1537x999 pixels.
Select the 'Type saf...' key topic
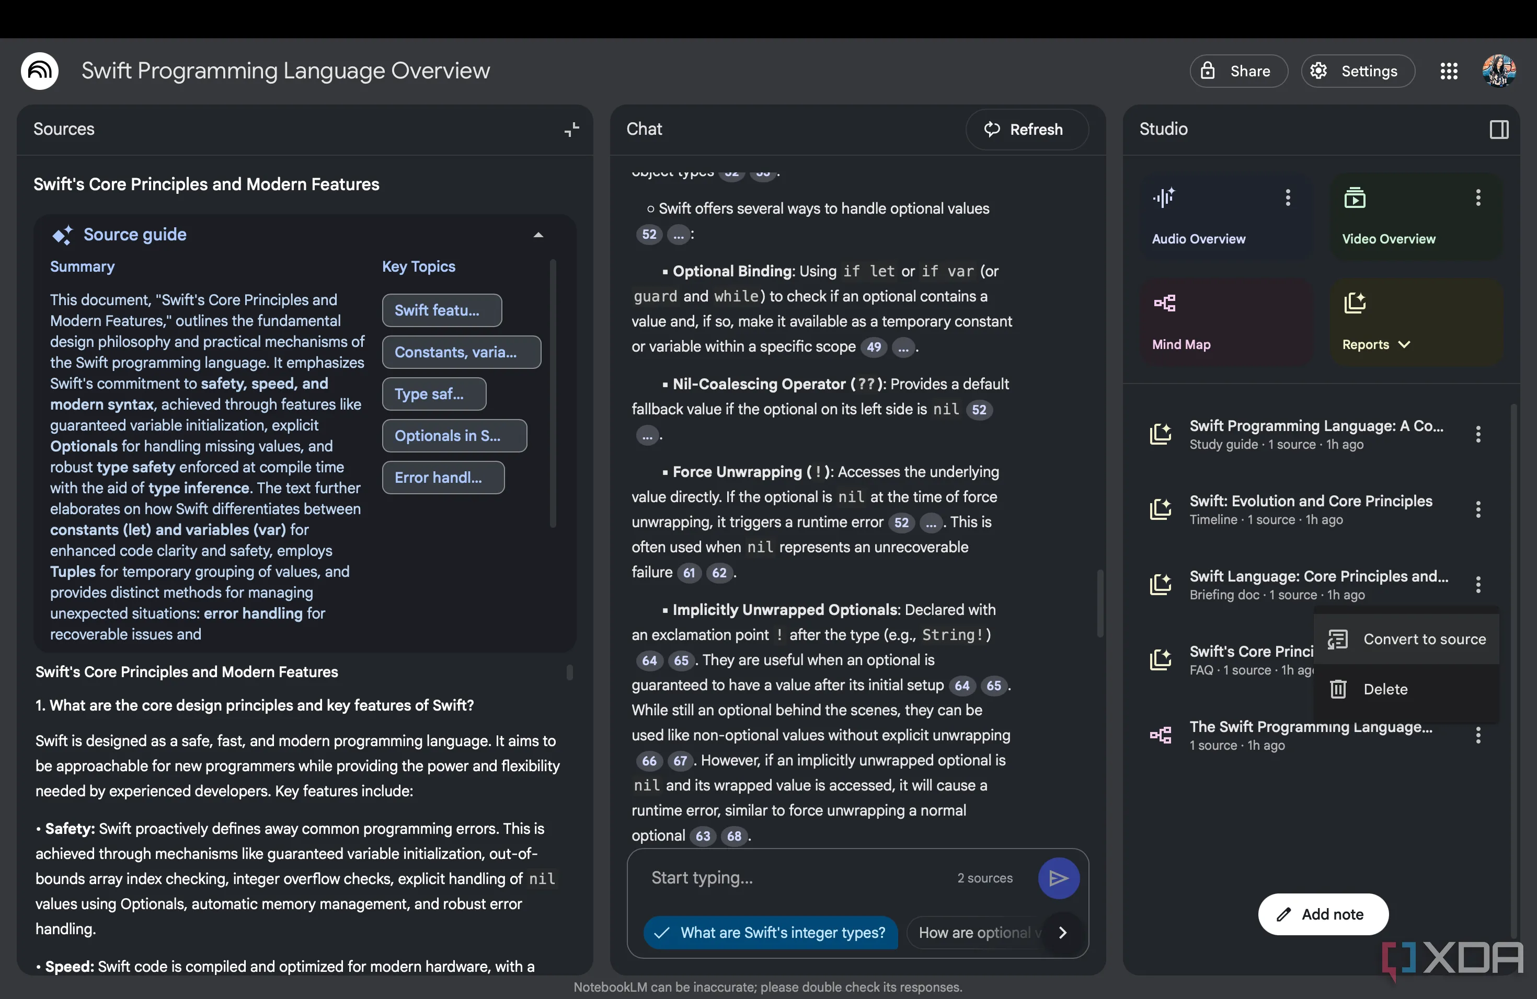click(434, 393)
